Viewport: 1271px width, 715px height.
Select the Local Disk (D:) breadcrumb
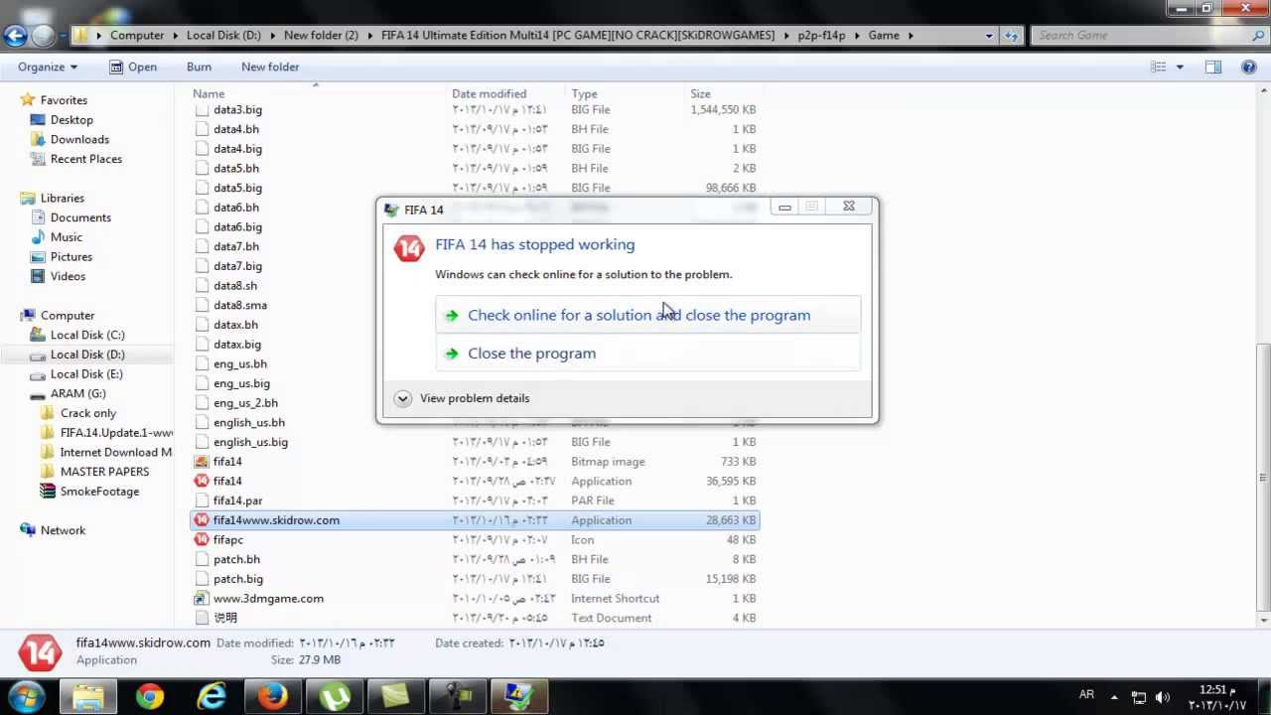(x=223, y=35)
